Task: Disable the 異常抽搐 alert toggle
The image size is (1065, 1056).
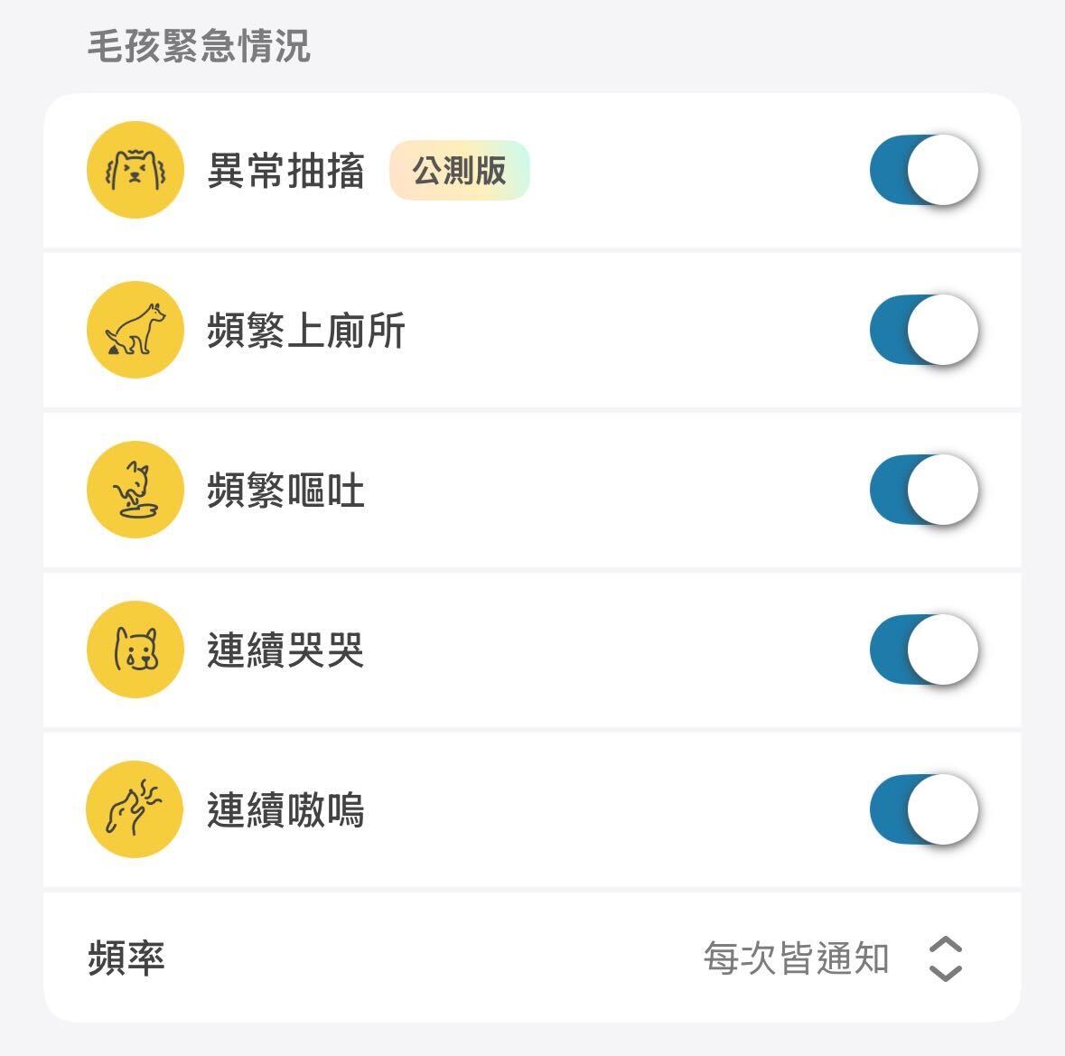Action: (923, 170)
